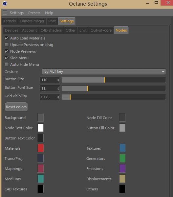The width and height of the screenshot is (173, 197).
Task: Maximize the Octane Settings window
Action: pos(156,3)
